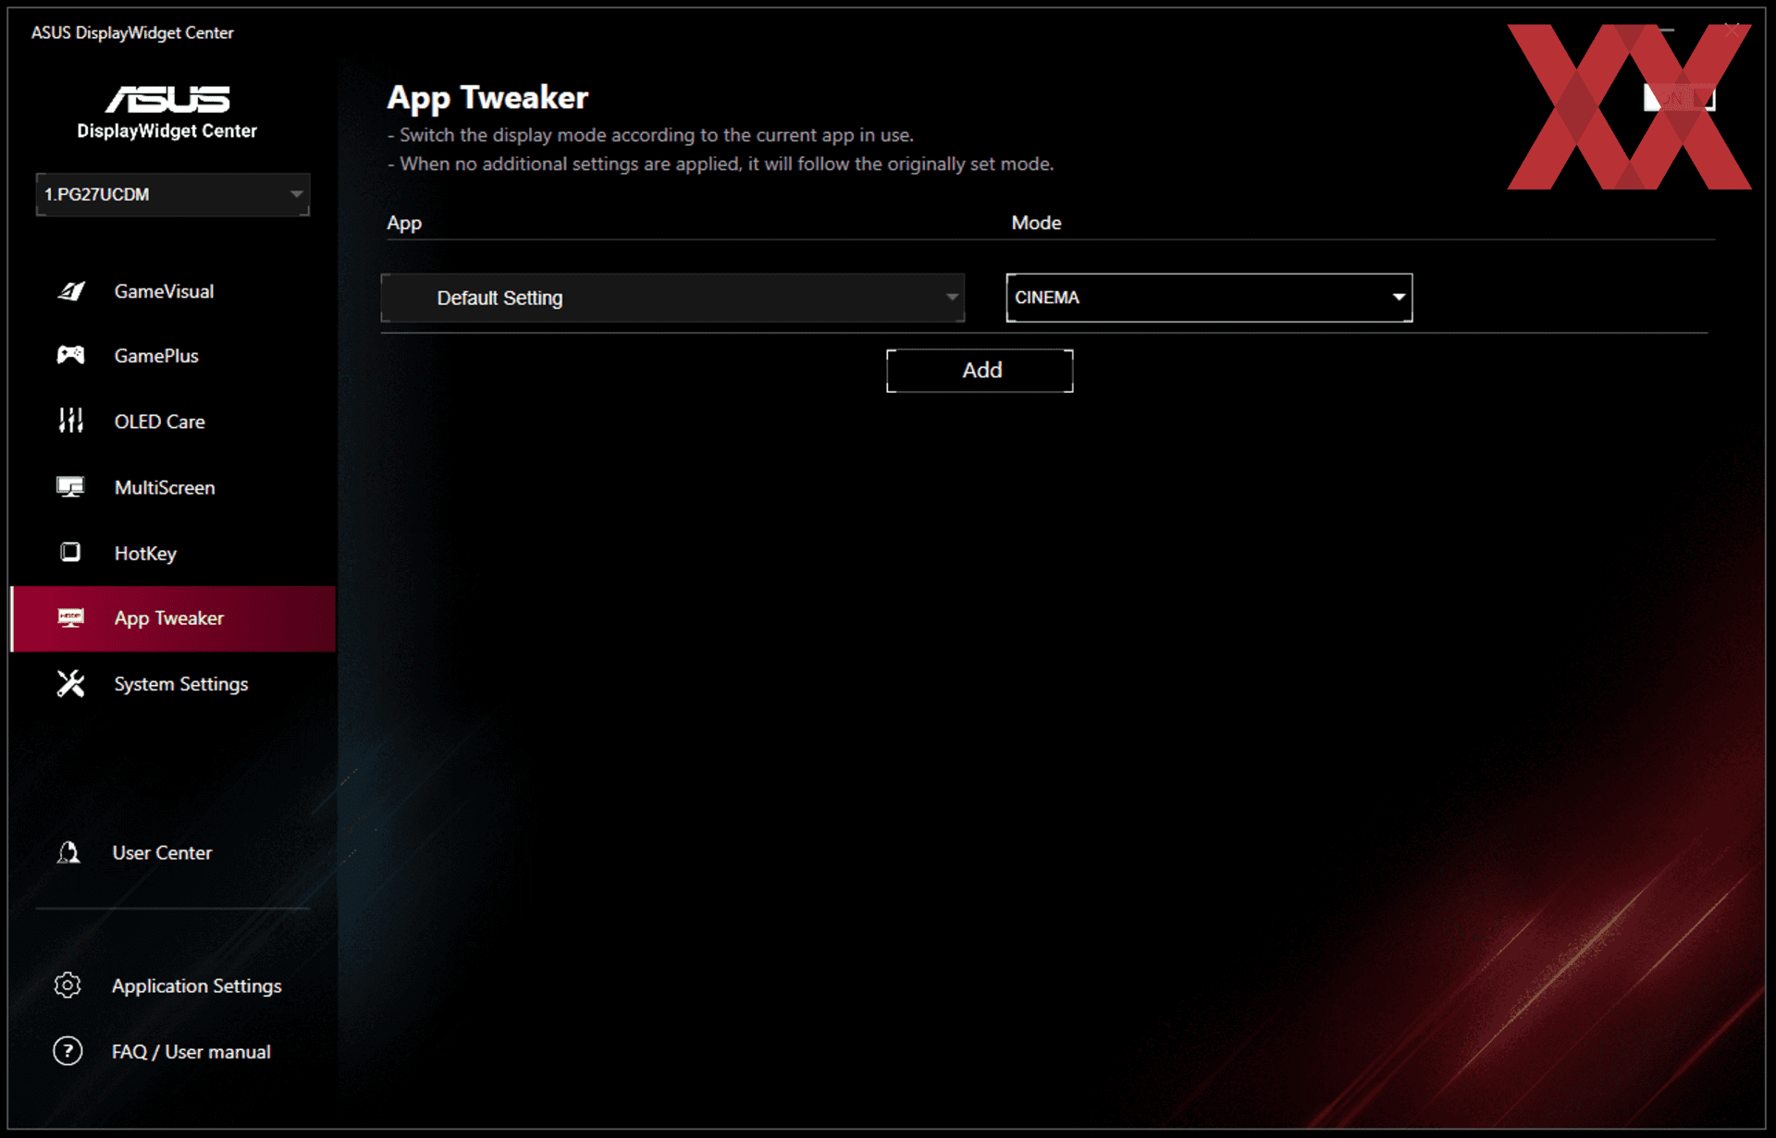The width and height of the screenshot is (1776, 1138).
Task: Click the FAQ question mark icon
Action: point(68,1051)
